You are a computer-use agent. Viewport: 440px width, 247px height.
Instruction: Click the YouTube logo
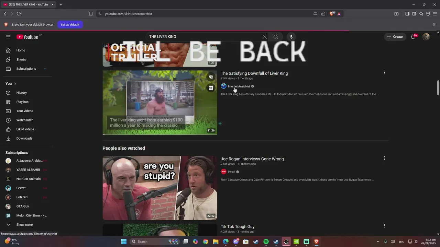(x=27, y=37)
